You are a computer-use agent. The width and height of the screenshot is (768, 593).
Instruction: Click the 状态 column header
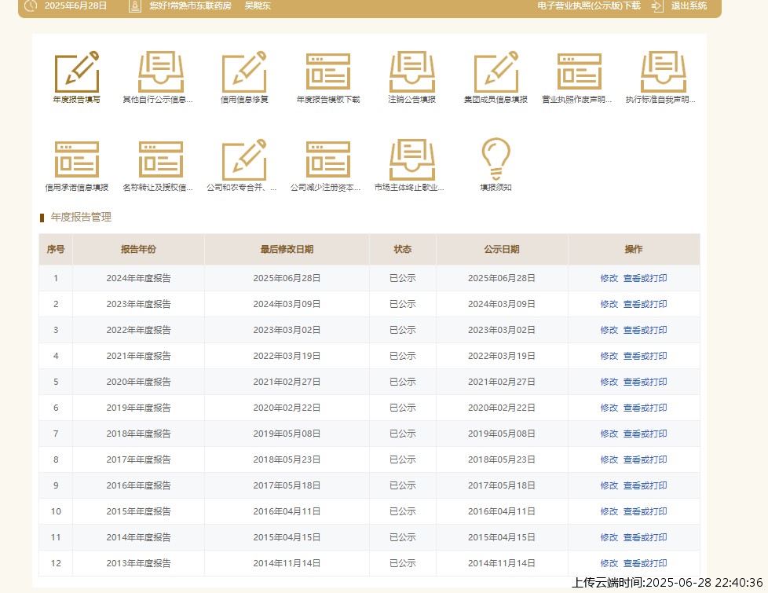403,249
